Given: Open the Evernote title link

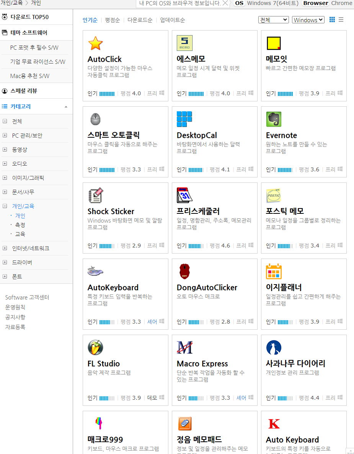Looking at the screenshot, I should click(x=281, y=135).
